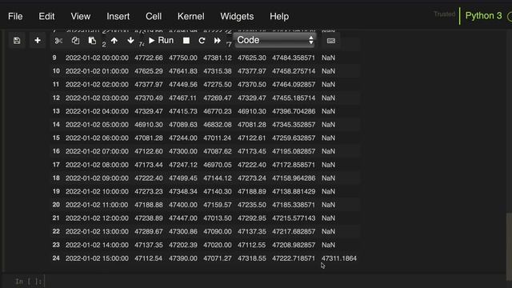Viewport: 512px width, 288px height.
Task: Click date 2022-01-02 00:00:00
Action: 97,58
